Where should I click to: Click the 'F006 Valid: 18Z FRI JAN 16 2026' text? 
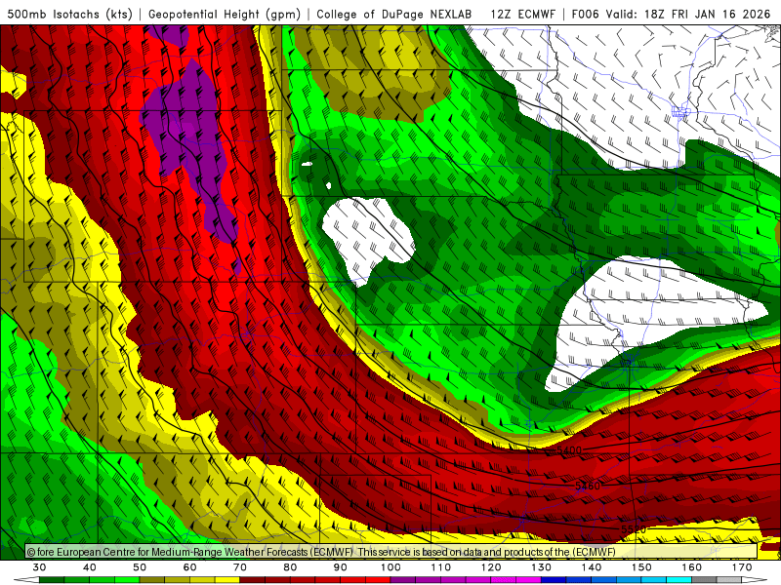(671, 15)
